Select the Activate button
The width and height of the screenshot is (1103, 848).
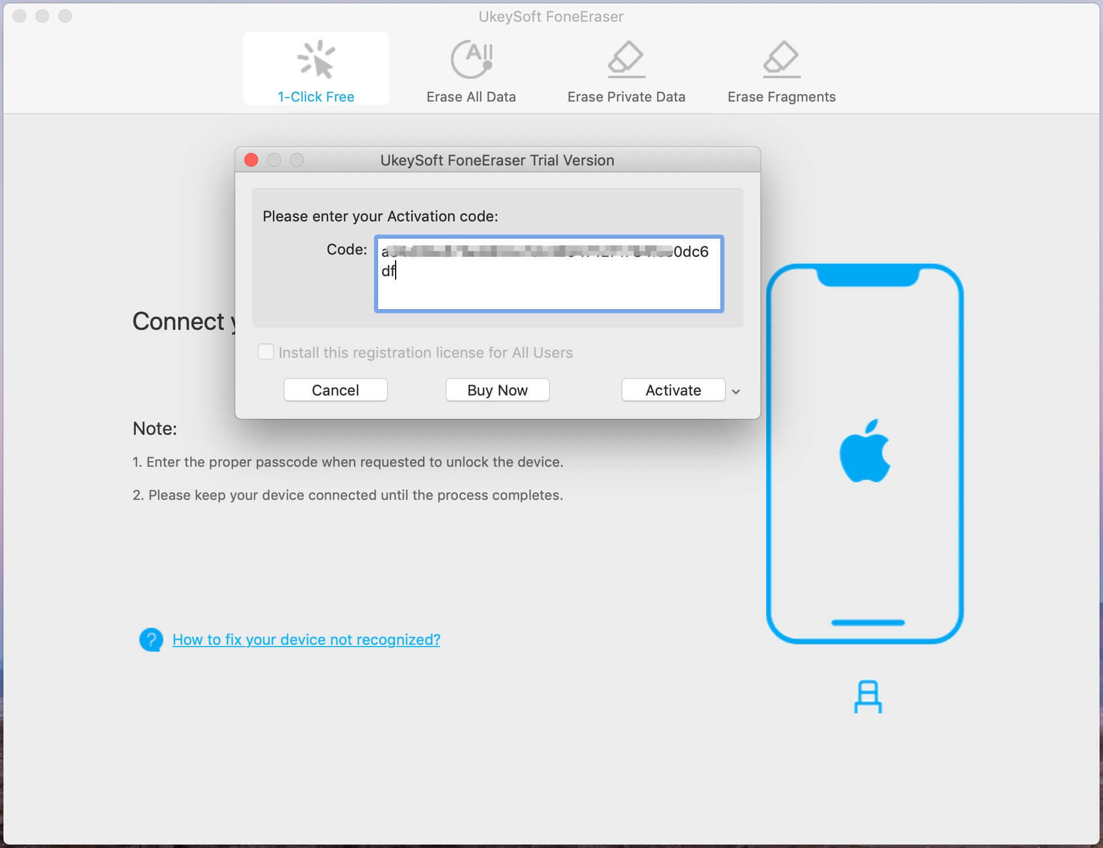pos(671,389)
